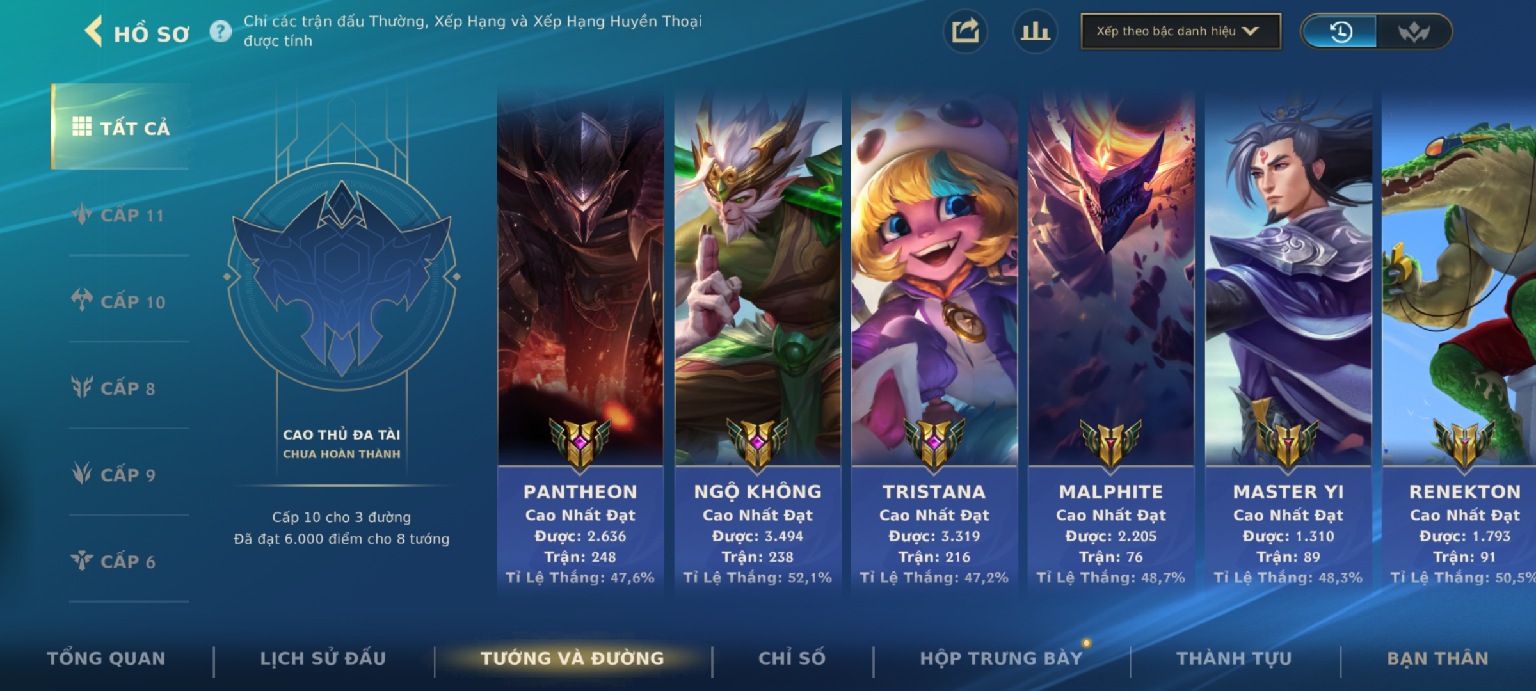This screenshot has width=1536, height=691.
Task: Open the question mark help icon
Action: [x=221, y=31]
